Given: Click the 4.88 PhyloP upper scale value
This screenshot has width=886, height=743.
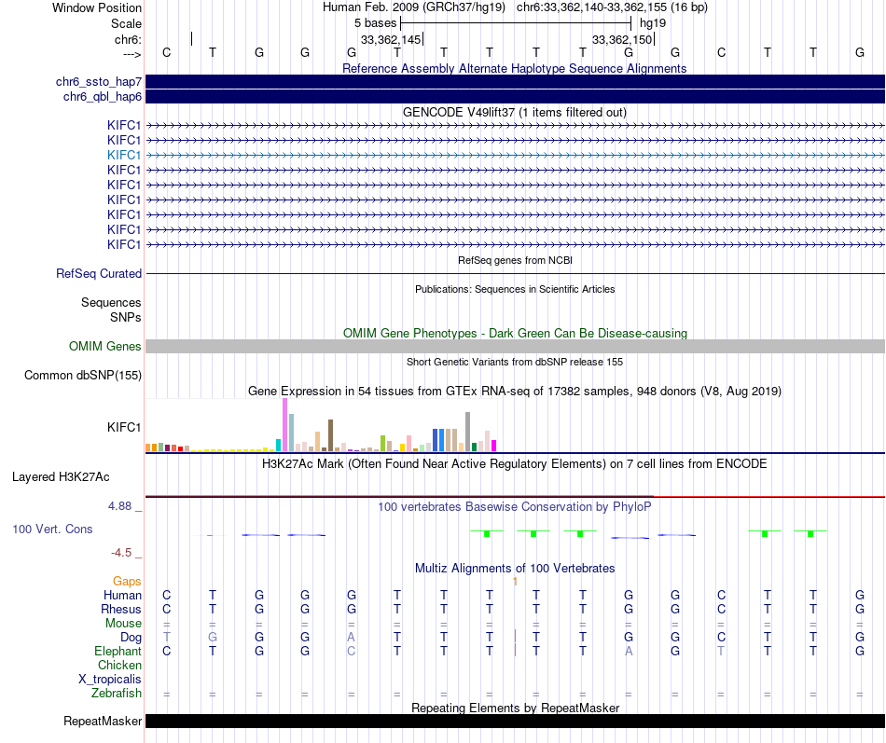Looking at the screenshot, I should pyautogui.click(x=119, y=506).
